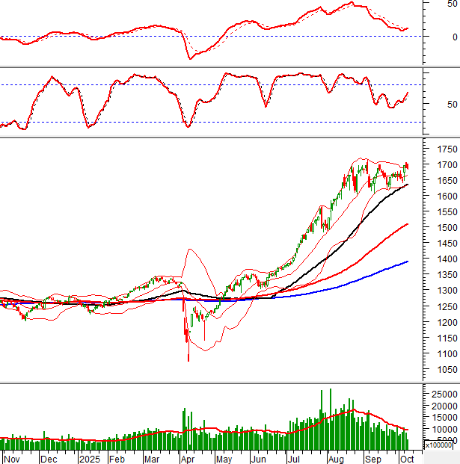Viewport: 460px width, 464px height.
Task: Click the Oct month label
Action: (405, 458)
